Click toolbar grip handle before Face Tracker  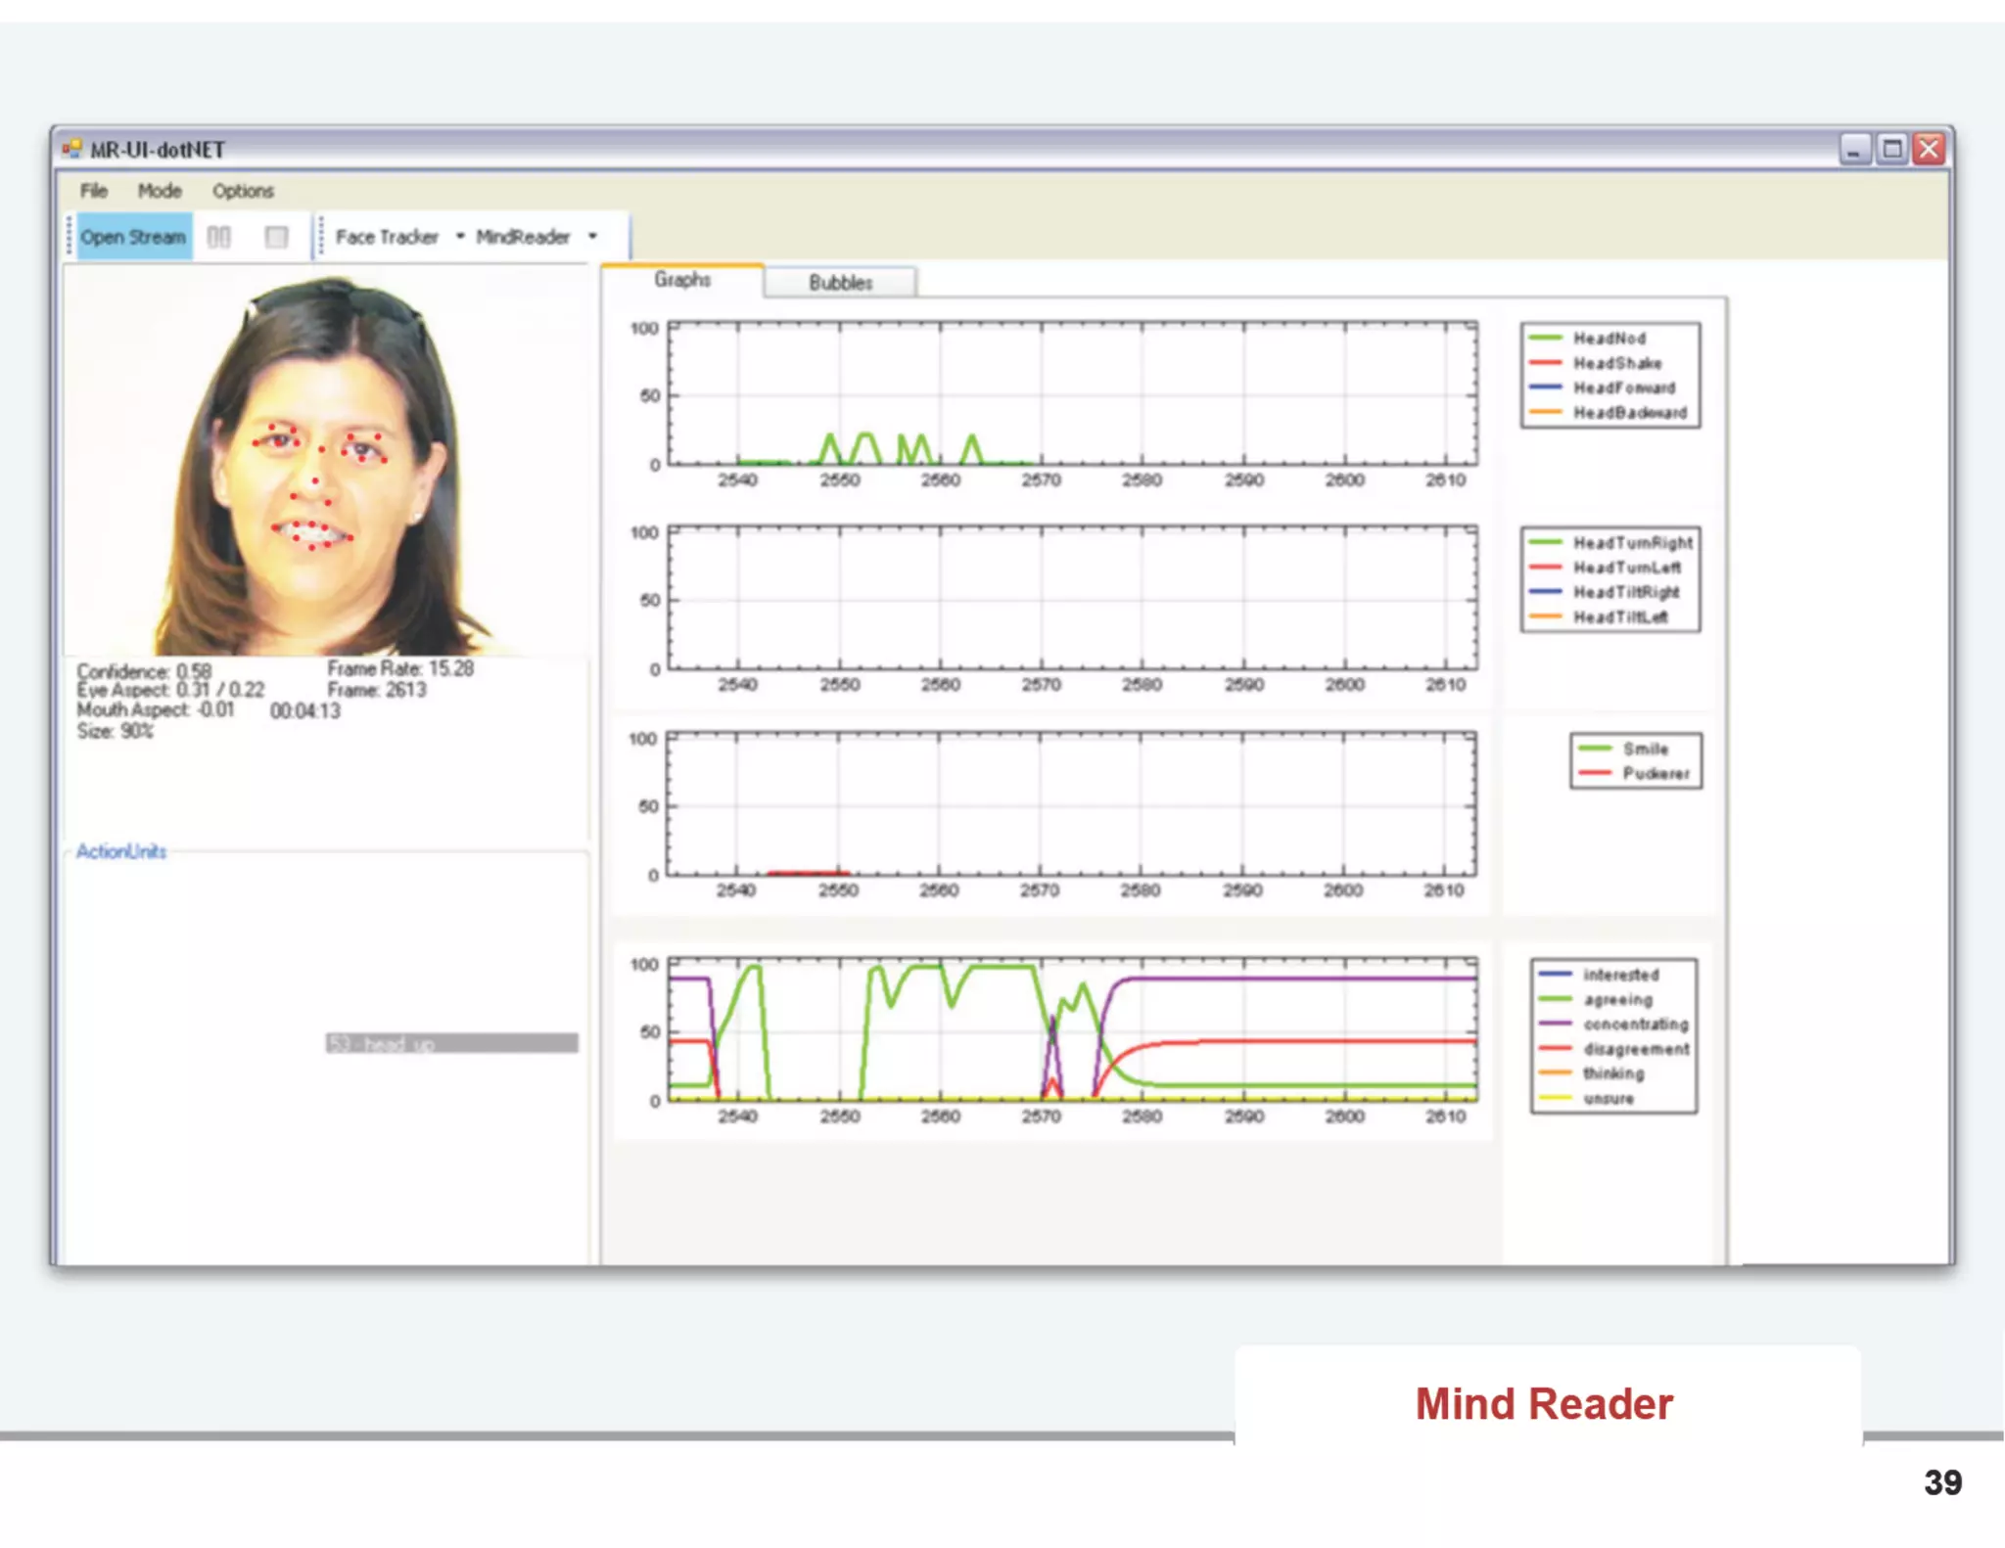321,237
